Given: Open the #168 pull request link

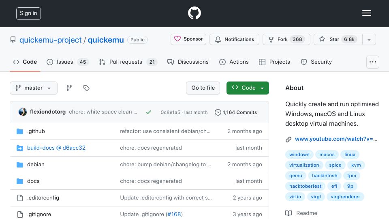Looking at the screenshot, I should pos(174,214).
